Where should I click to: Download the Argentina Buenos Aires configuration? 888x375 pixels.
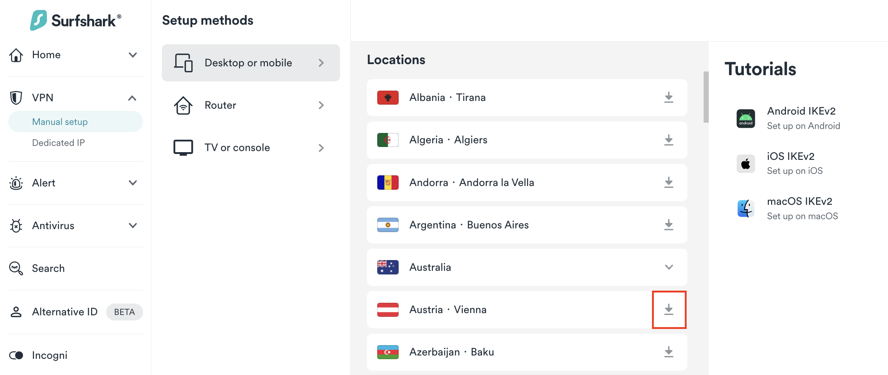[x=669, y=225]
